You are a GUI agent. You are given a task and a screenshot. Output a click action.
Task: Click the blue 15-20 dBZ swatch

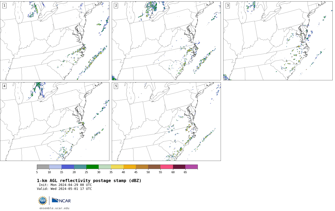coord(68,167)
